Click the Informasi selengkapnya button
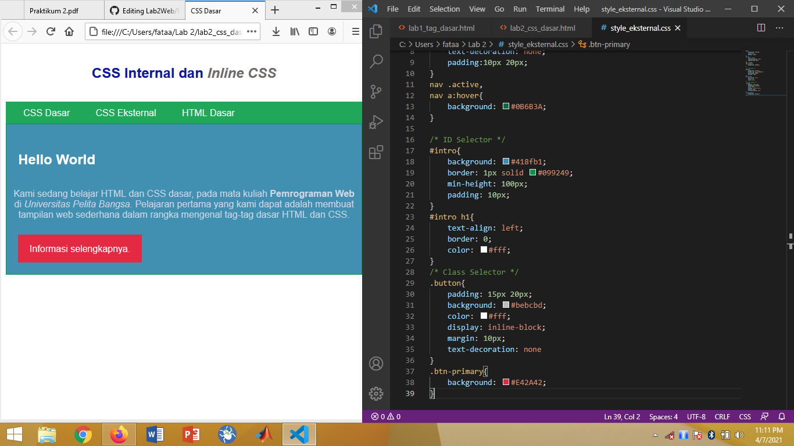Screen dimensions: 794x446 point(80,248)
